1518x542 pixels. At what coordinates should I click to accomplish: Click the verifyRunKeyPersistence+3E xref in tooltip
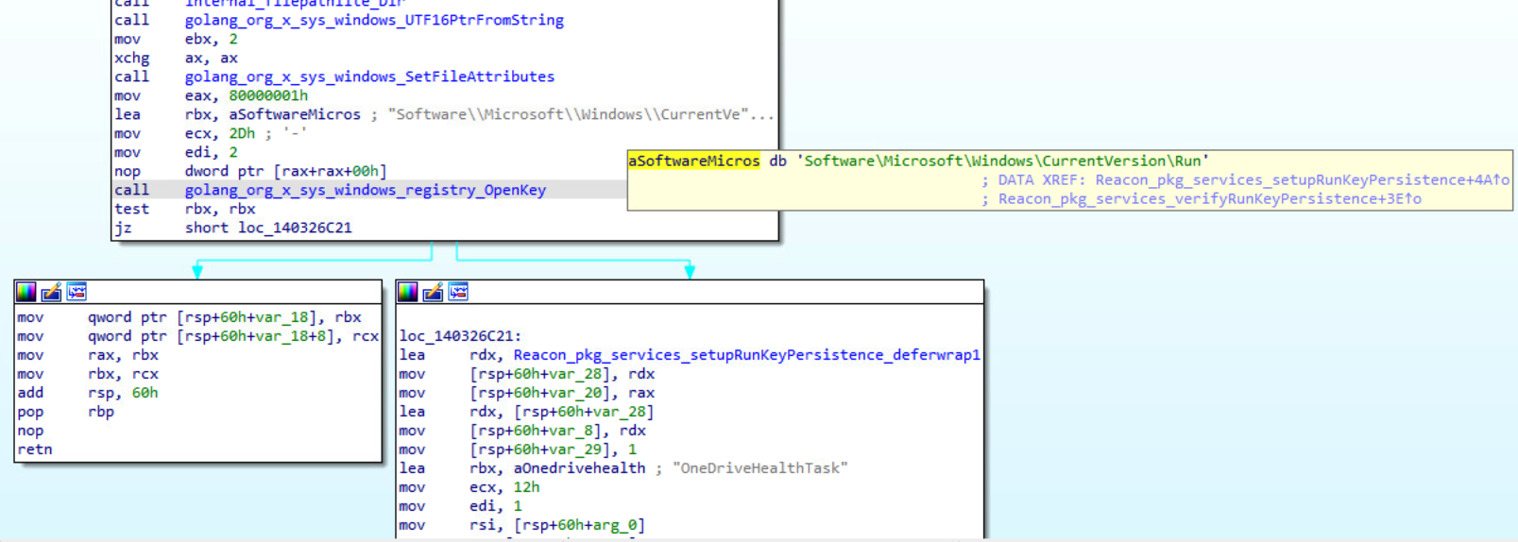(x=1210, y=198)
